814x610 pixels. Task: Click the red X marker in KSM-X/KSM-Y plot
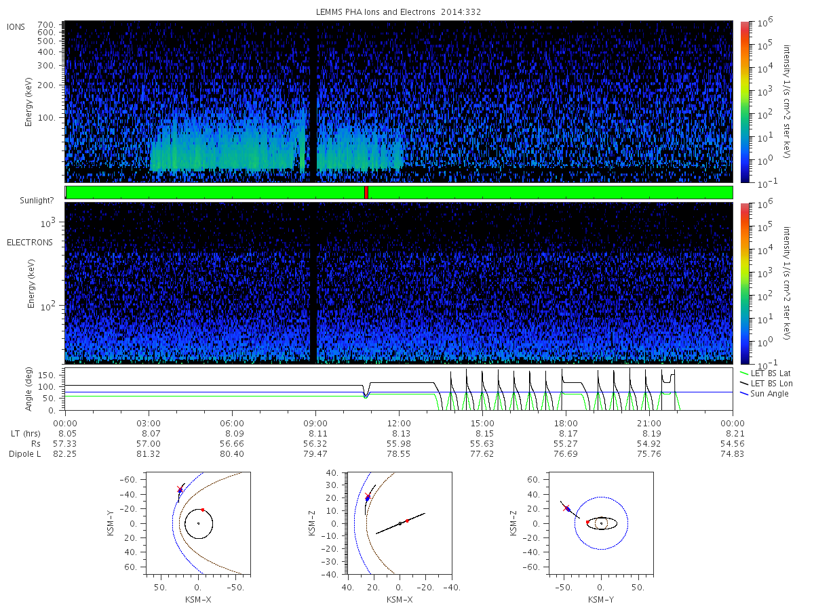click(180, 489)
